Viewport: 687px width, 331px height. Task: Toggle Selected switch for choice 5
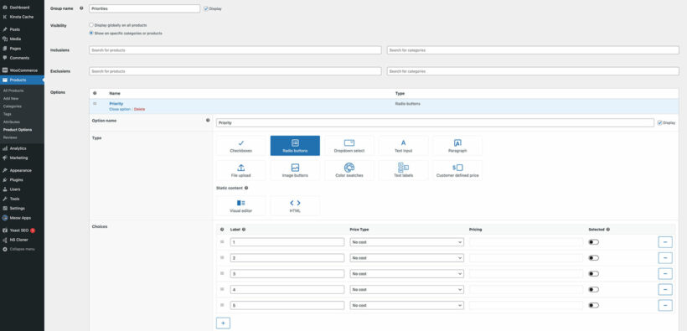pos(594,305)
